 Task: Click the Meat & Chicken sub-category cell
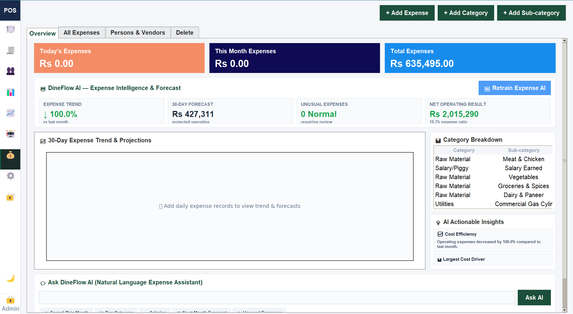(x=523, y=159)
